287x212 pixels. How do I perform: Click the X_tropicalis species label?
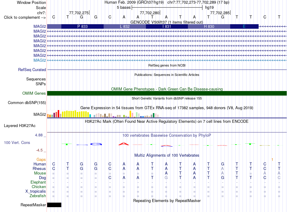pos(36,191)
